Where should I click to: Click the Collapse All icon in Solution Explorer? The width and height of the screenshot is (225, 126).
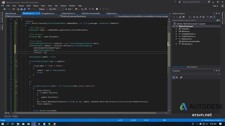tap(200, 17)
